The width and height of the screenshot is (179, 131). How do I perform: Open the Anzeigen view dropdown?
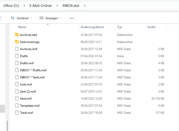click(51, 18)
